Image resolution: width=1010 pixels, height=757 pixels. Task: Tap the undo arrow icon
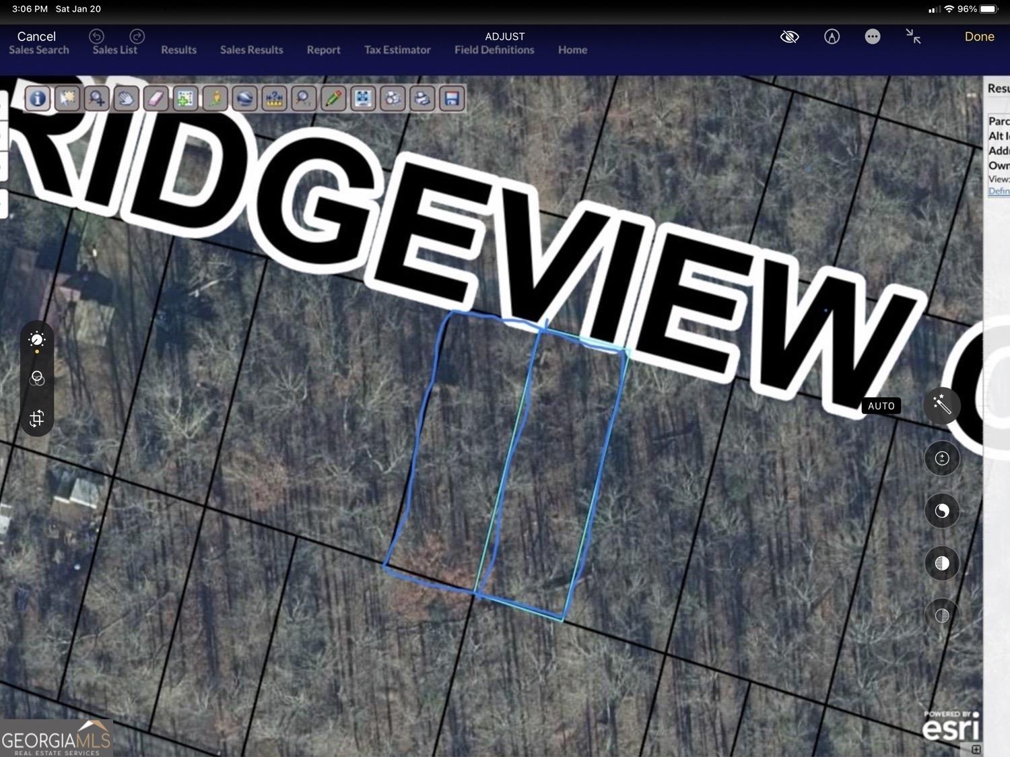[97, 36]
